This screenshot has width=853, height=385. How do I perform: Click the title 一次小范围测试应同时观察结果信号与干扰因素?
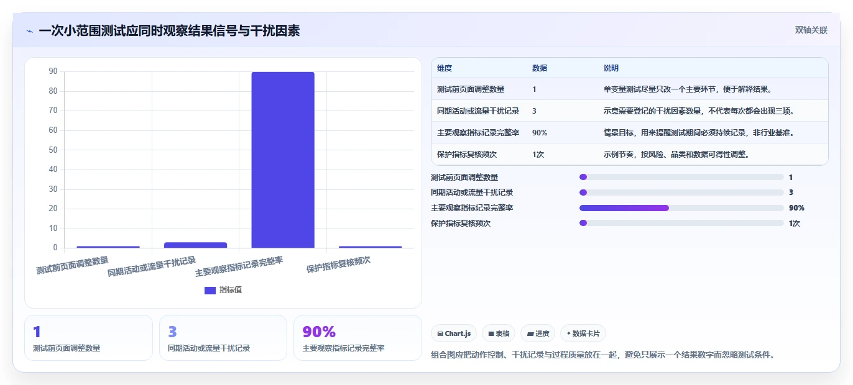pyautogui.click(x=169, y=30)
